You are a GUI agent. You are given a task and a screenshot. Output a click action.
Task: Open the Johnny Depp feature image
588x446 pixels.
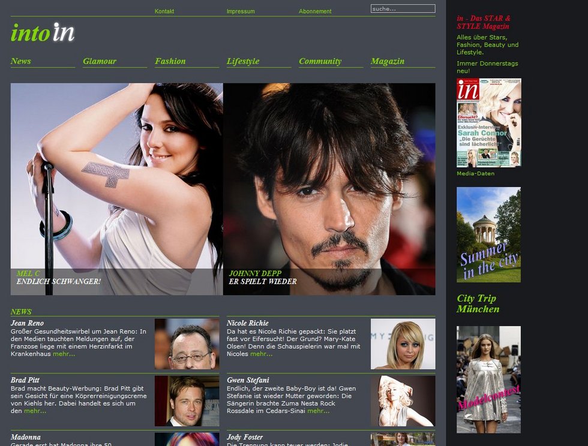click(329, 189)
